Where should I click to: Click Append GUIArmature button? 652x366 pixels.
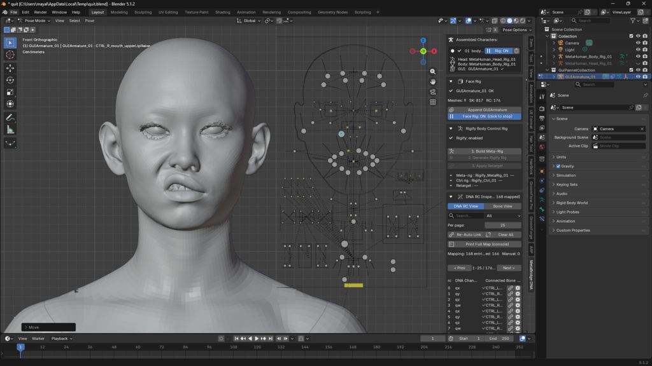coord(485,110)
